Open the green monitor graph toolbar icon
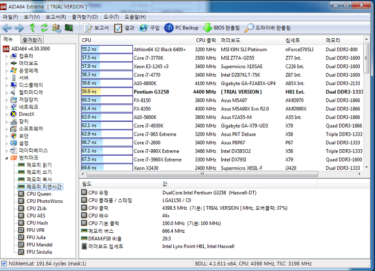Viewport: 375px width, 271px height. pos(69,28)
